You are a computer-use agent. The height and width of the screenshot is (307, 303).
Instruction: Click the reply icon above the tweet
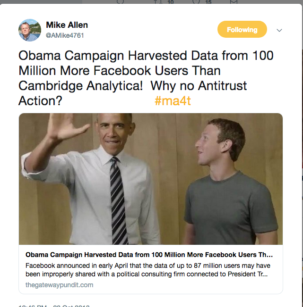[x=120, y=1]
